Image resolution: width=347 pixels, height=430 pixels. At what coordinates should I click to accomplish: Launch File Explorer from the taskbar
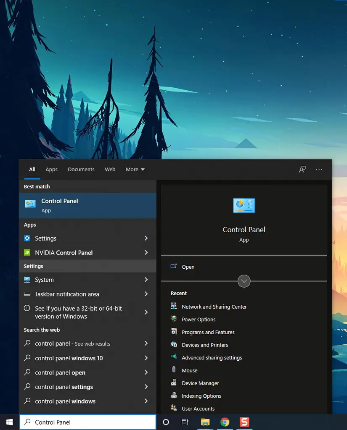tap(205, 422)
